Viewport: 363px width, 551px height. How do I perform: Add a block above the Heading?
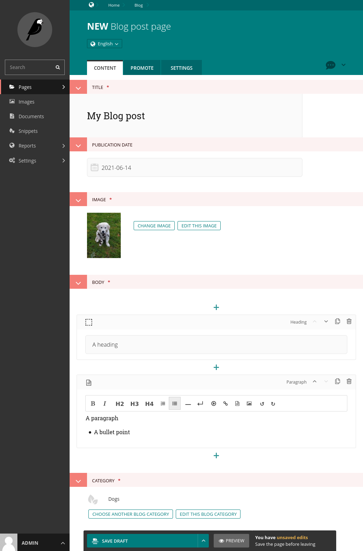pyautogui.click(x=216, y=307)
